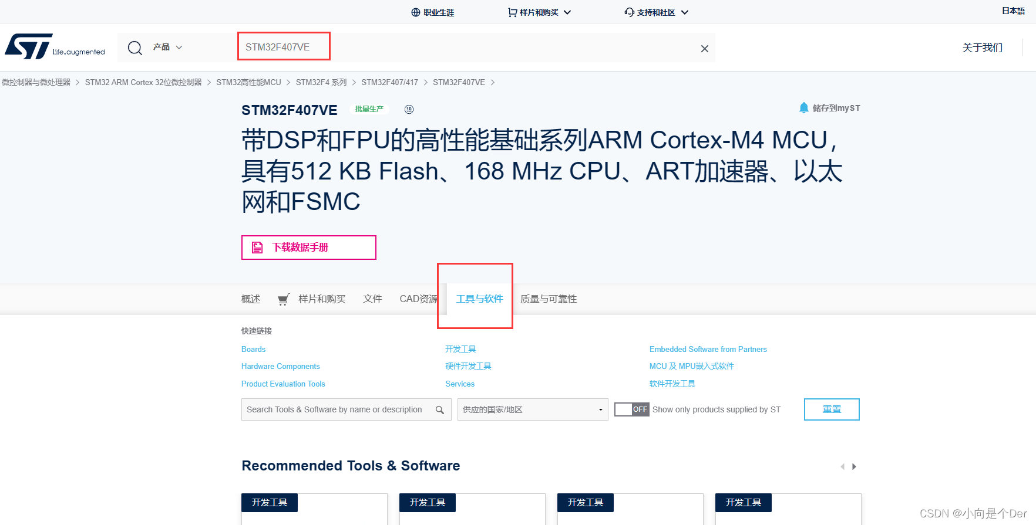Open the 开发工具 quick link
Screen dimensions: 1036x525
(x=460, y=349)
